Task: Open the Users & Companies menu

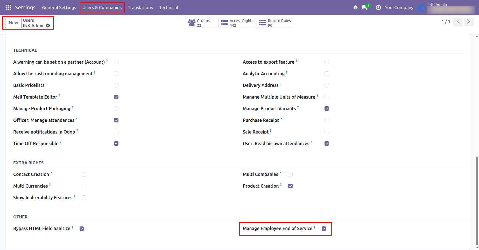Action: [102, 8]
